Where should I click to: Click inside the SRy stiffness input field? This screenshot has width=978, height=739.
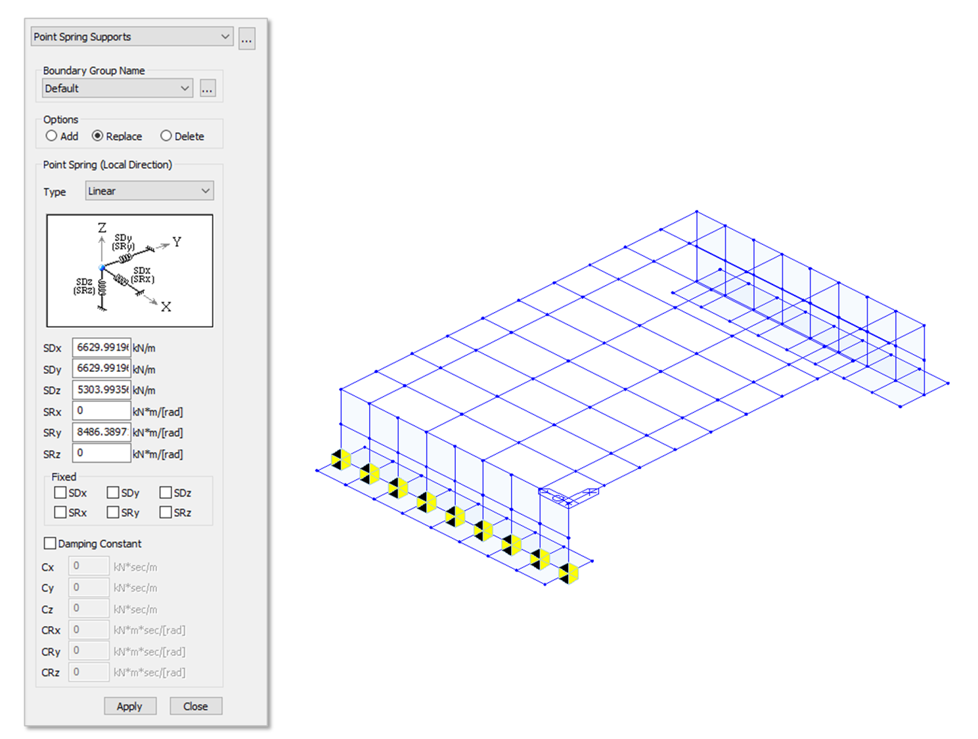[100, 432]
